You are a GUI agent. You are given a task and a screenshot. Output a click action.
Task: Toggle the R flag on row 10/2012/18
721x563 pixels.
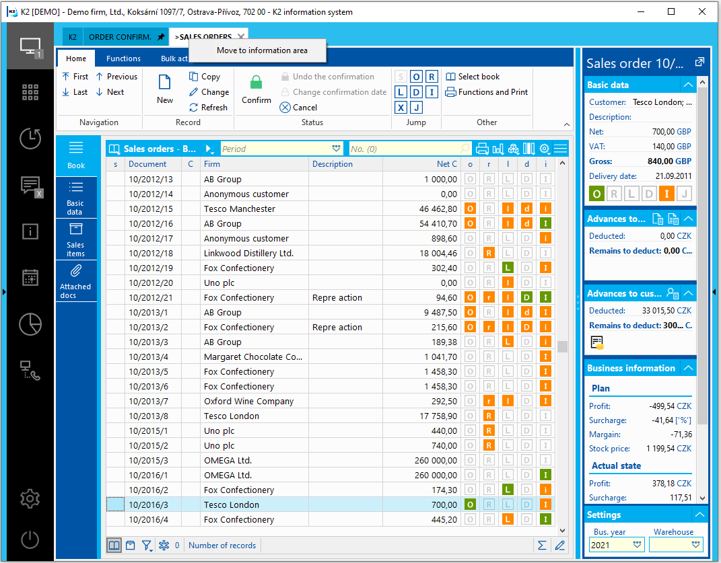point(489,253)
